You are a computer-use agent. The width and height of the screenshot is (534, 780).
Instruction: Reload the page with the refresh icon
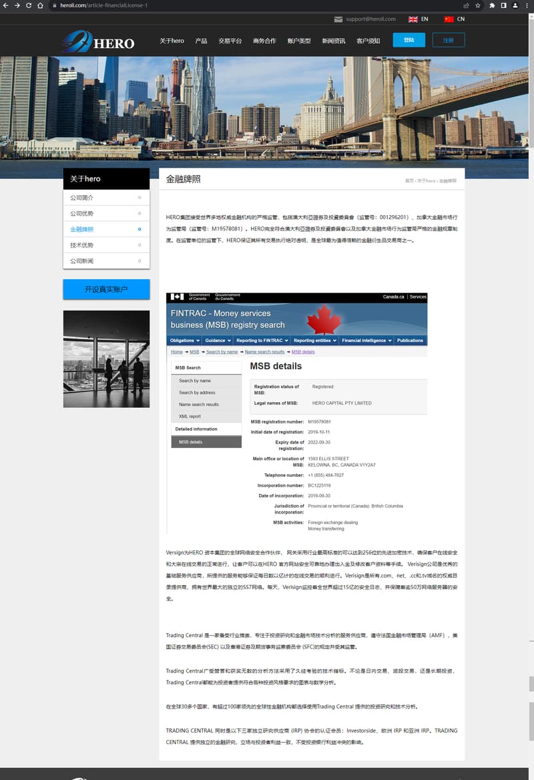click(x=28, y=5)
